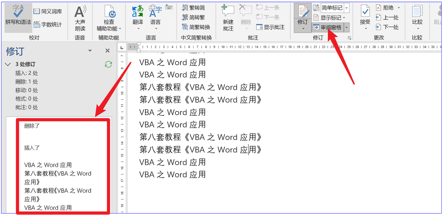
Task: Click 拒绝 to reject the change
Action: click(388, 8)
